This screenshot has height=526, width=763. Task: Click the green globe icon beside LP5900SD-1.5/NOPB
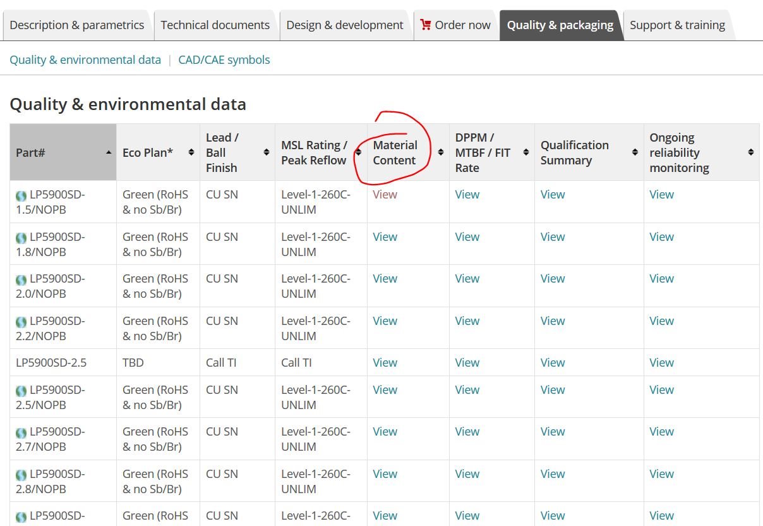click(x=21, y=196)
